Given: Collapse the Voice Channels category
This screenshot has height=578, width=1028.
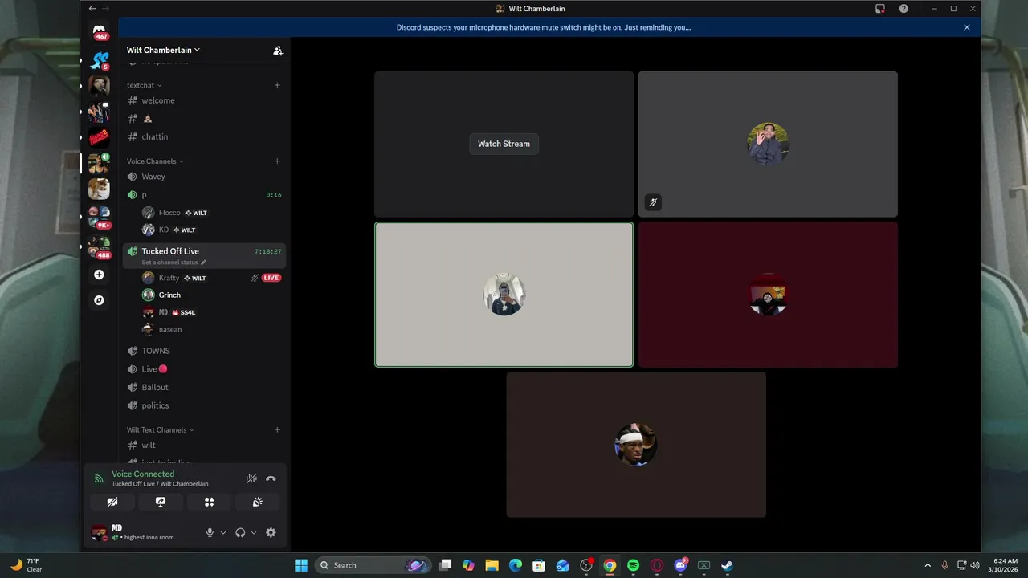Looking at the screenshot, I should tap(155, 161).
